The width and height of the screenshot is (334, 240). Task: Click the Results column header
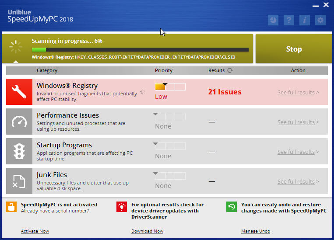(x=216, y=70)
